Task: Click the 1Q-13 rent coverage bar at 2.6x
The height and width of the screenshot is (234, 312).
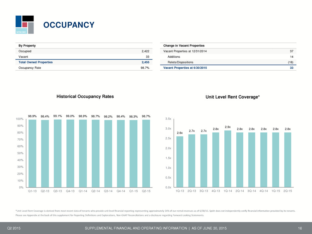Action: point(180,162)
